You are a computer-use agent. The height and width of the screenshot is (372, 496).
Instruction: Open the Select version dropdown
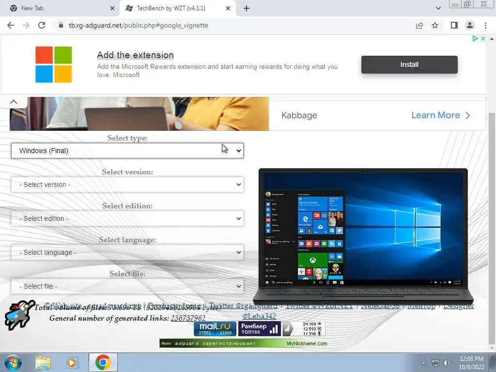(x=127, y=185)
